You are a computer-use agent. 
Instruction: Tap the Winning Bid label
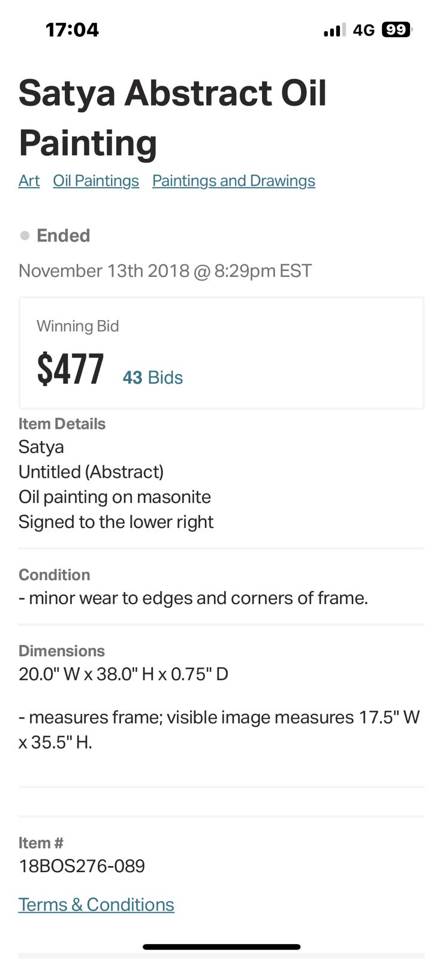coord(77,326)
